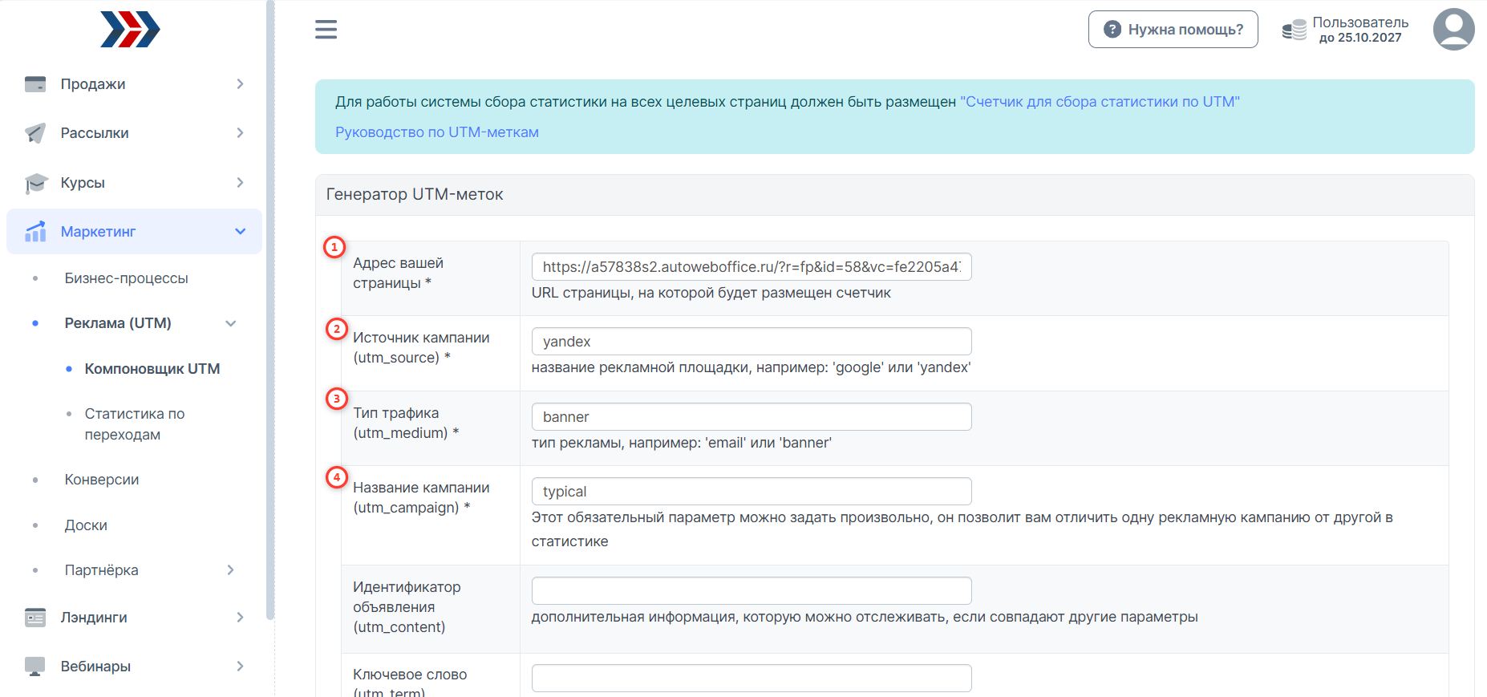
Task: Open Руководство по UTM-меткам link
Action: coord(437,132)
